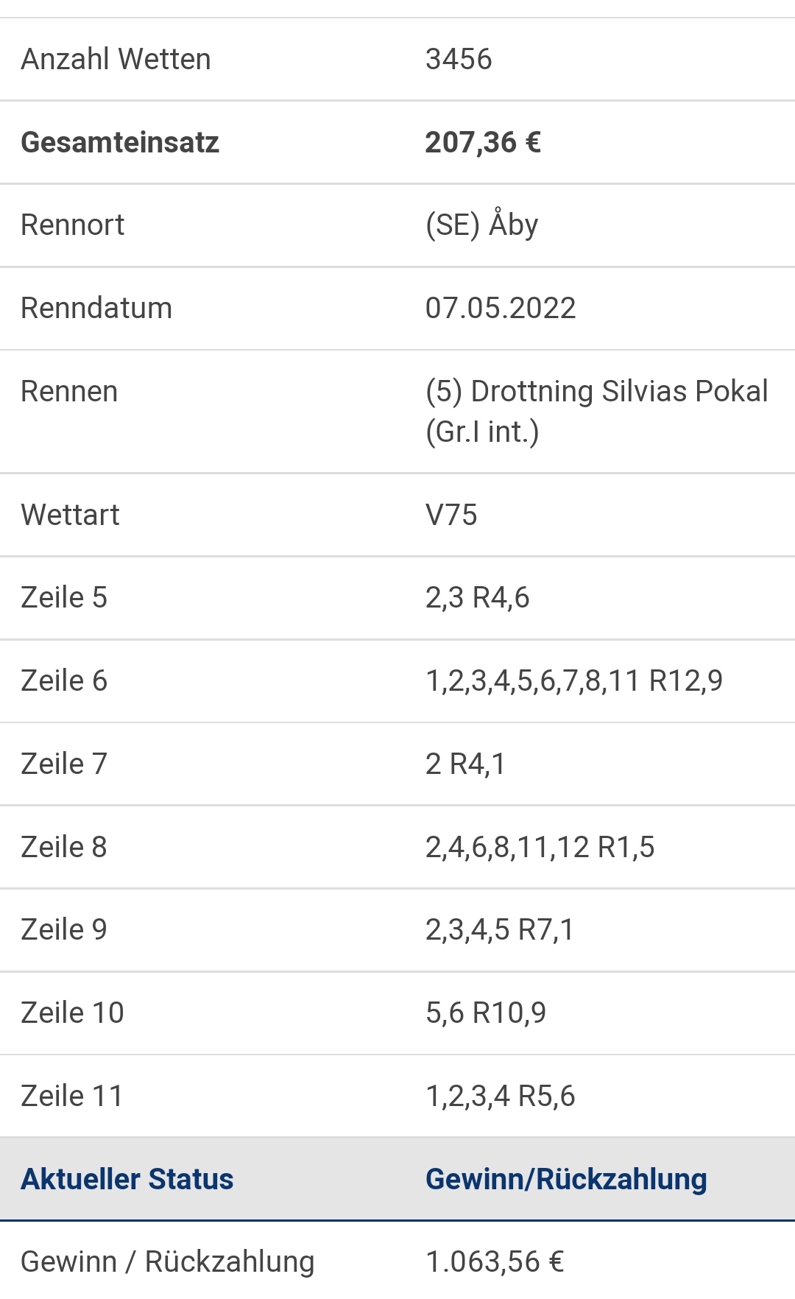
Task: Tap the payout amount 1.063,56 €
Action: [495, 1261]
